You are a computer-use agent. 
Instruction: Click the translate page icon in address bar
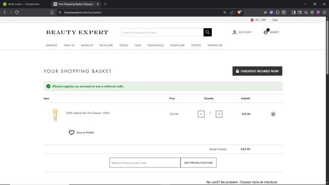225,12
